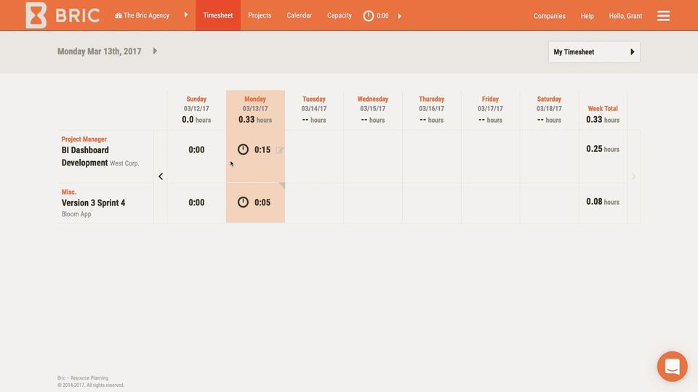Edit note on BI Dashboard Monday entry
Image resolution: width=698 pixels, height=392 pixels.
pyautogui.click(x=279, y=150)
